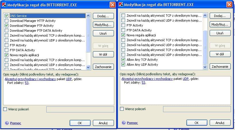Click the UDP protocol link in right dialog

(x=186, y=79)
